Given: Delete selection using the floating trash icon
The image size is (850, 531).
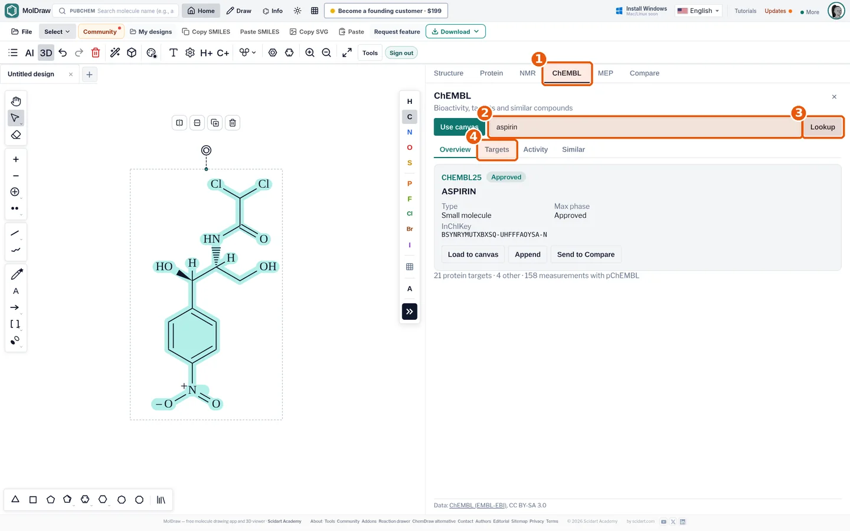Looking at the screenshot, I should pyautogui.click(x=233, y=123).
